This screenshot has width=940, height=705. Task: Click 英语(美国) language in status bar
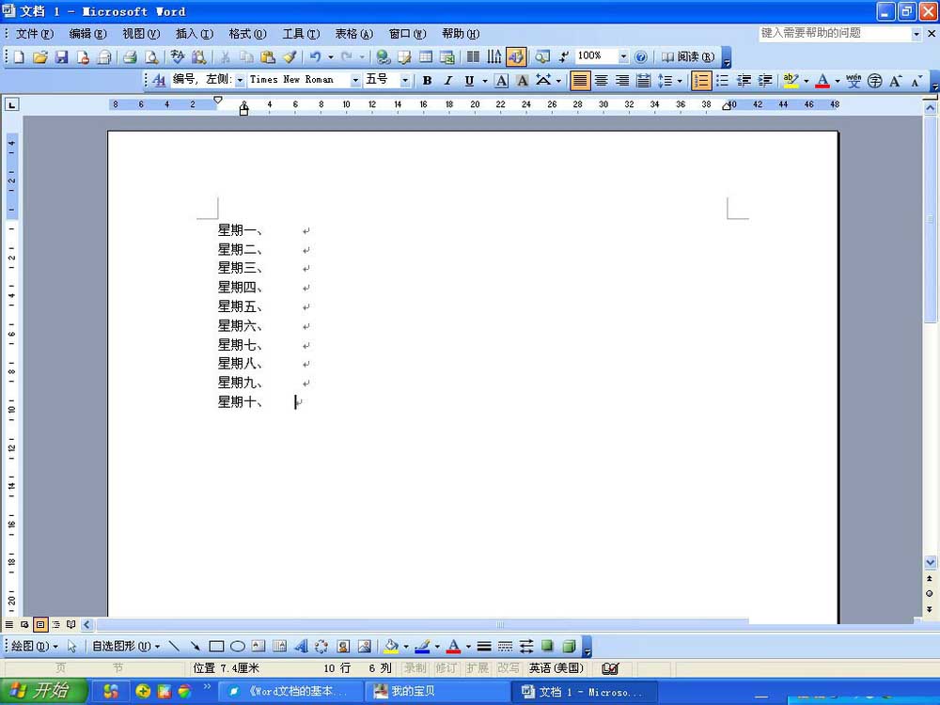(556, 667)
